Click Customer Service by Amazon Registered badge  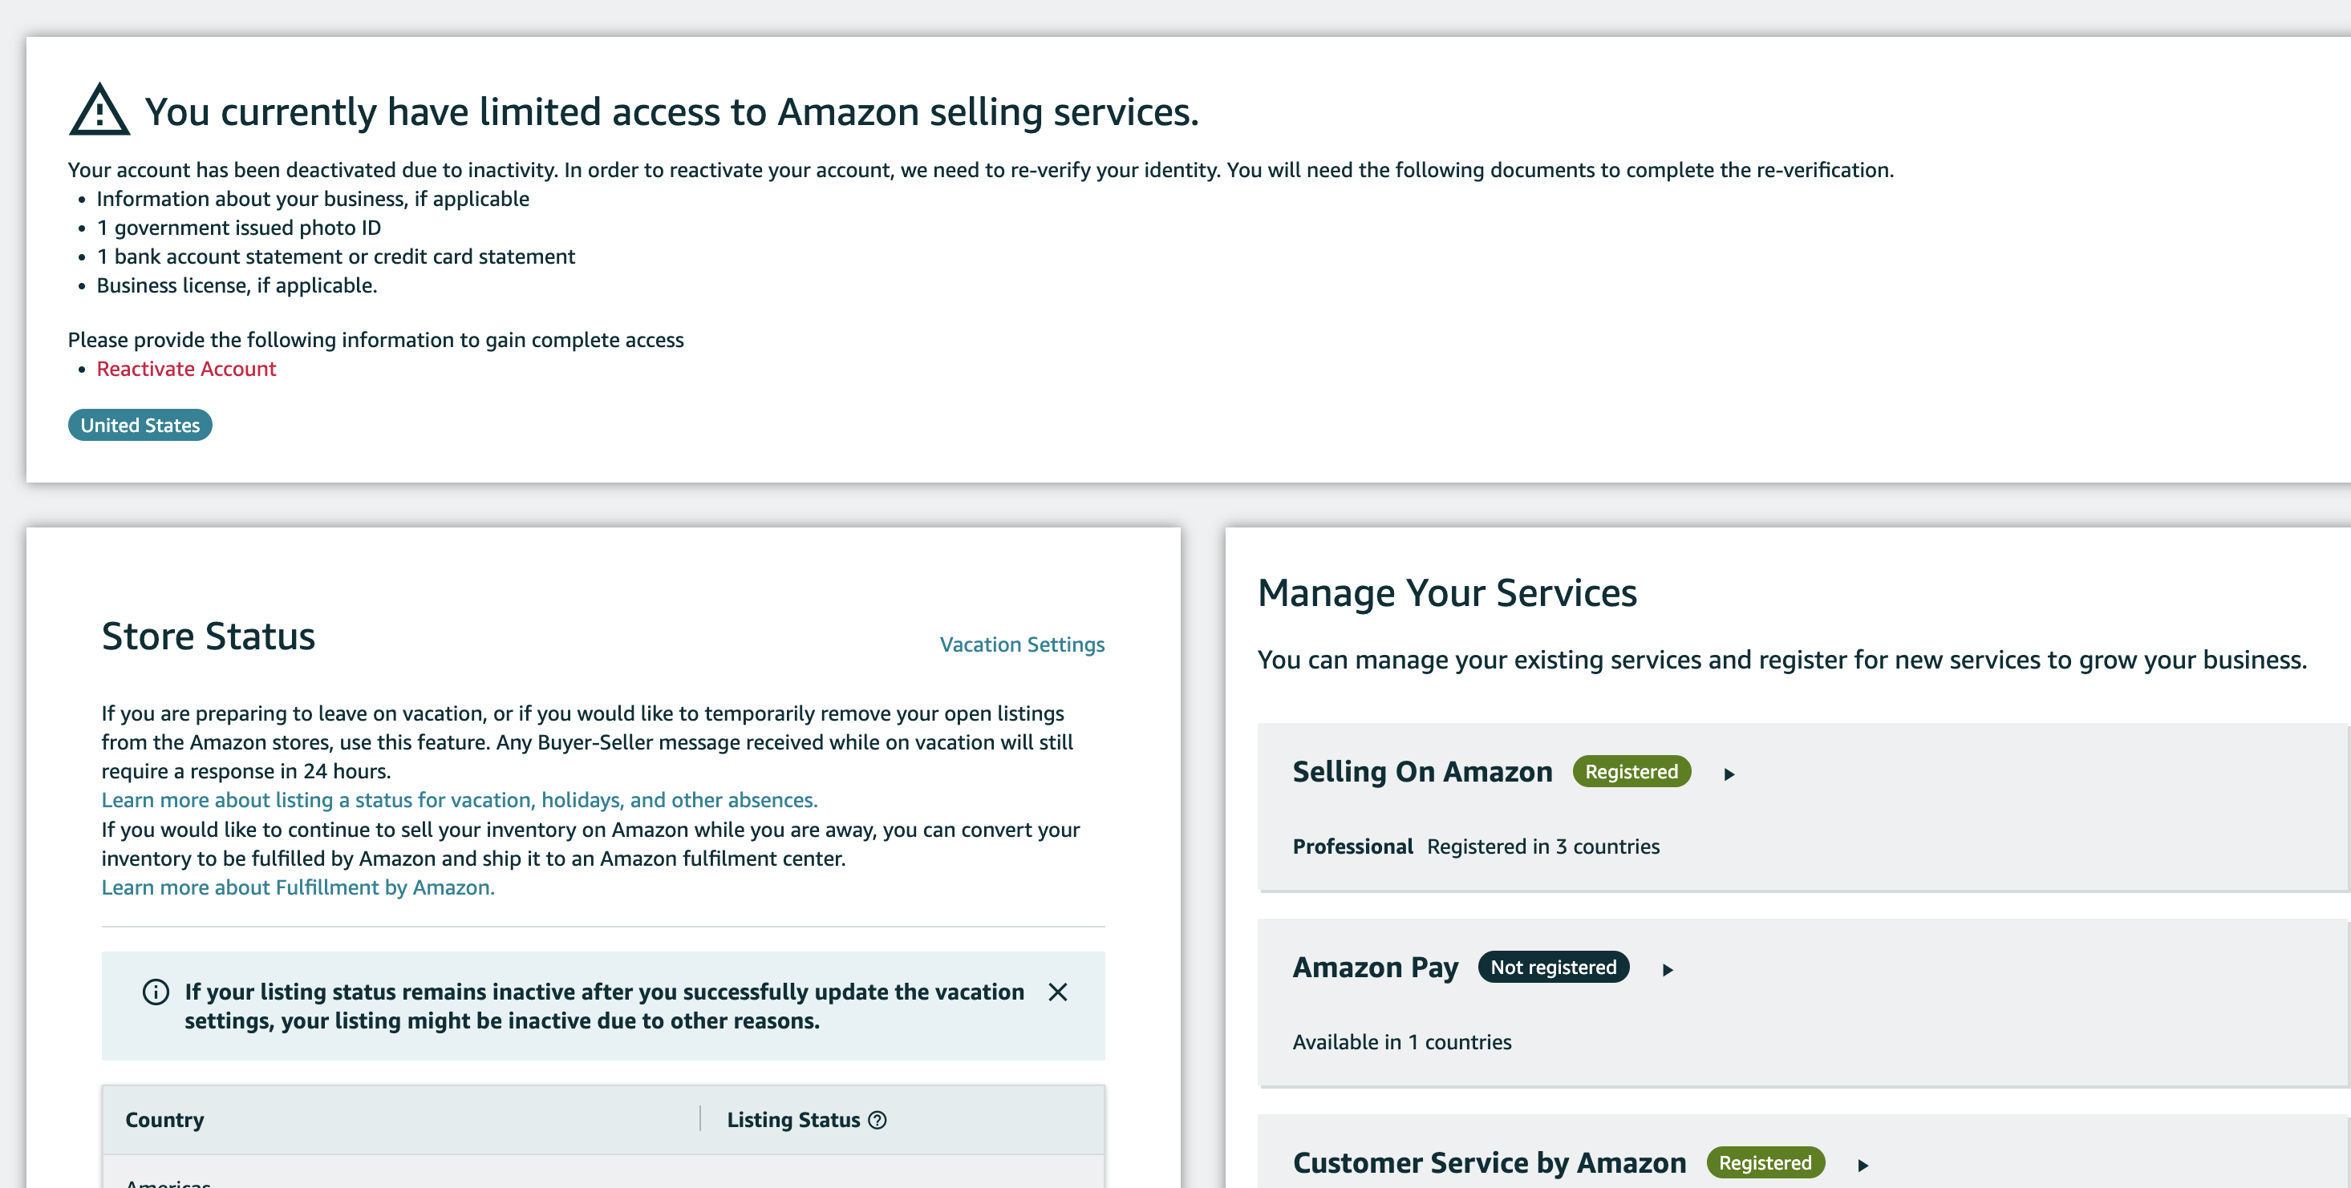1765,1163
